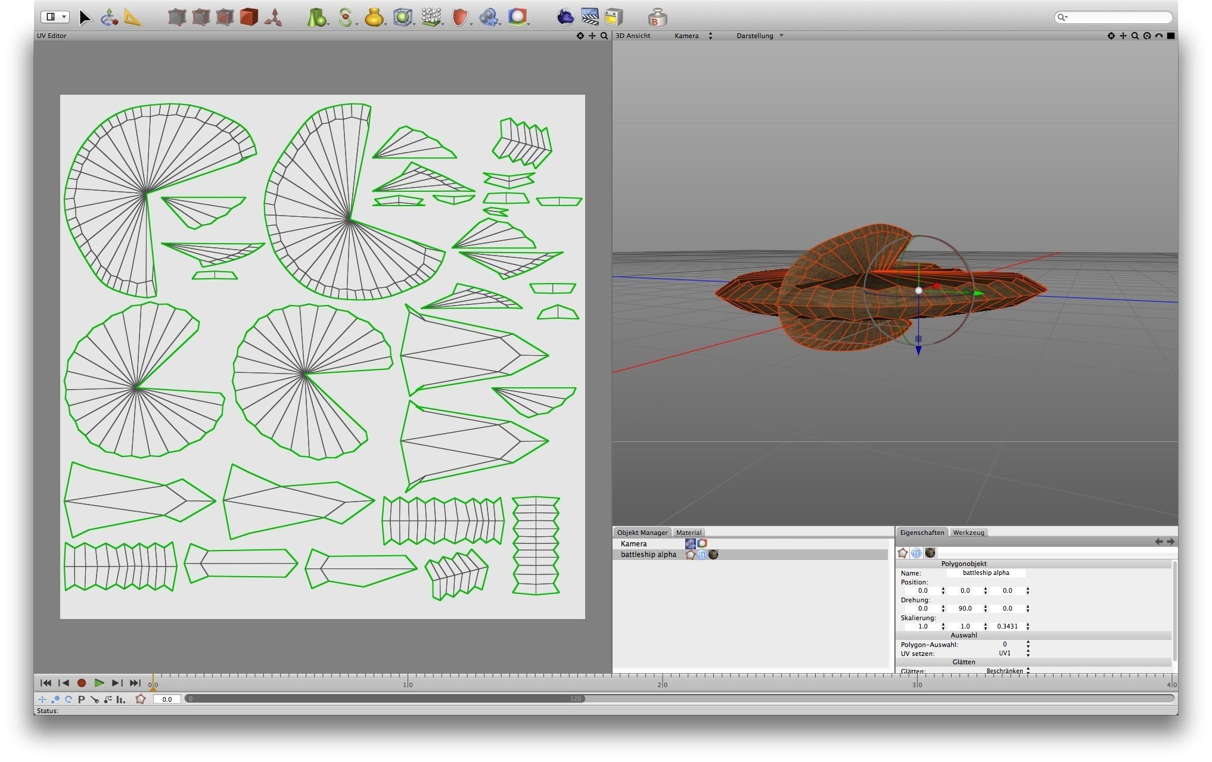Viewport: 1212px width, 762px height.
Task: Open the ruler measure tool
Action: click(133, 17)
